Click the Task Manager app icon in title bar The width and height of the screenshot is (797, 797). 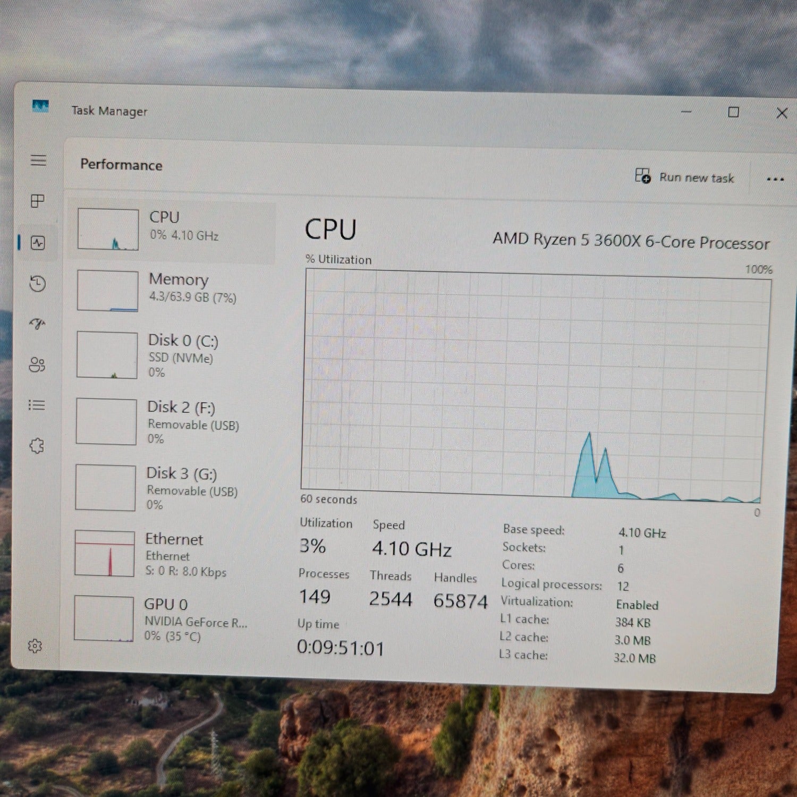coord(40,106)
